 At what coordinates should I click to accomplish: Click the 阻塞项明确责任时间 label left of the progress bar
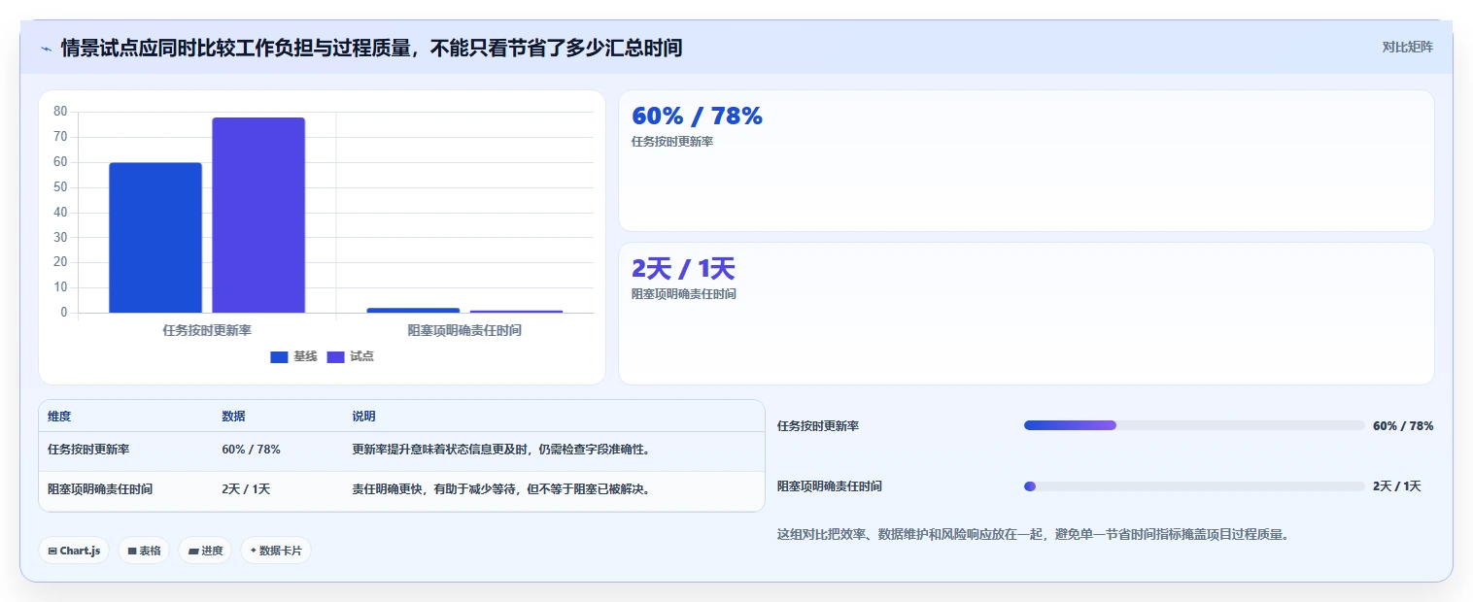tap(830, 486)
